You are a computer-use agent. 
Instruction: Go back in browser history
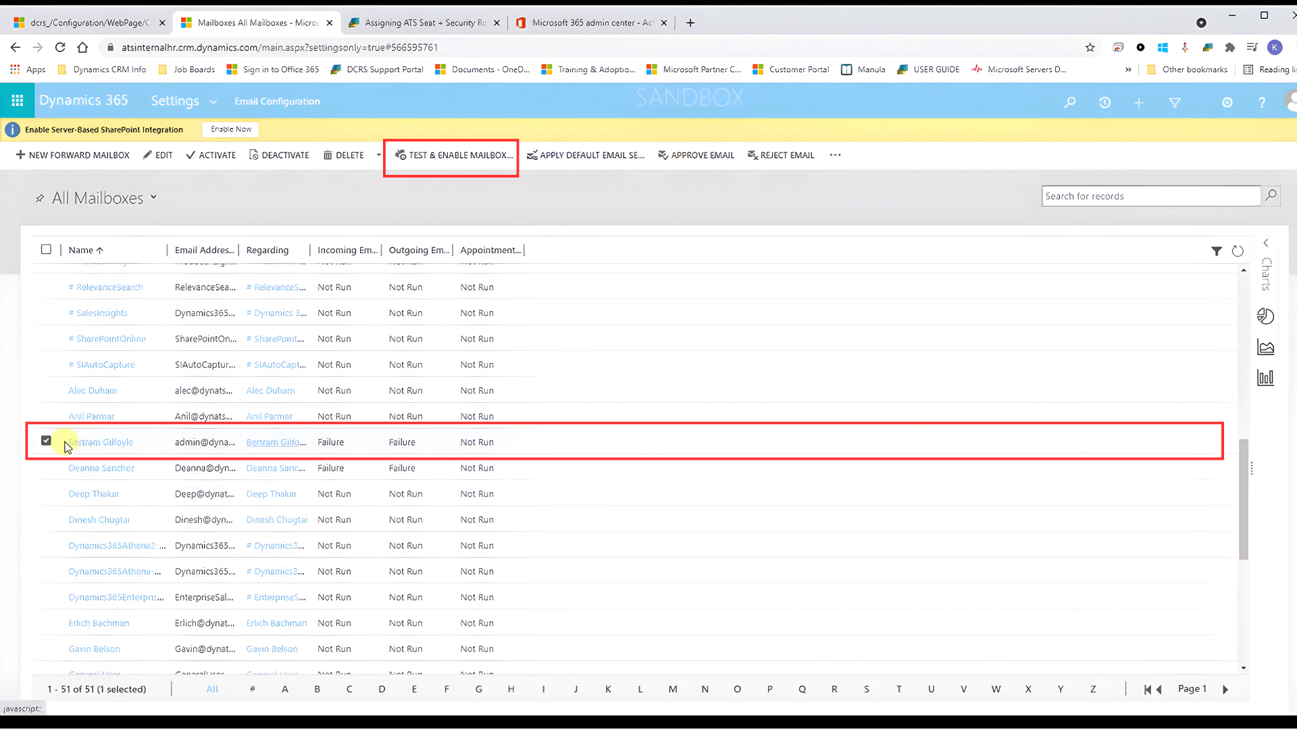click(16, 47)
